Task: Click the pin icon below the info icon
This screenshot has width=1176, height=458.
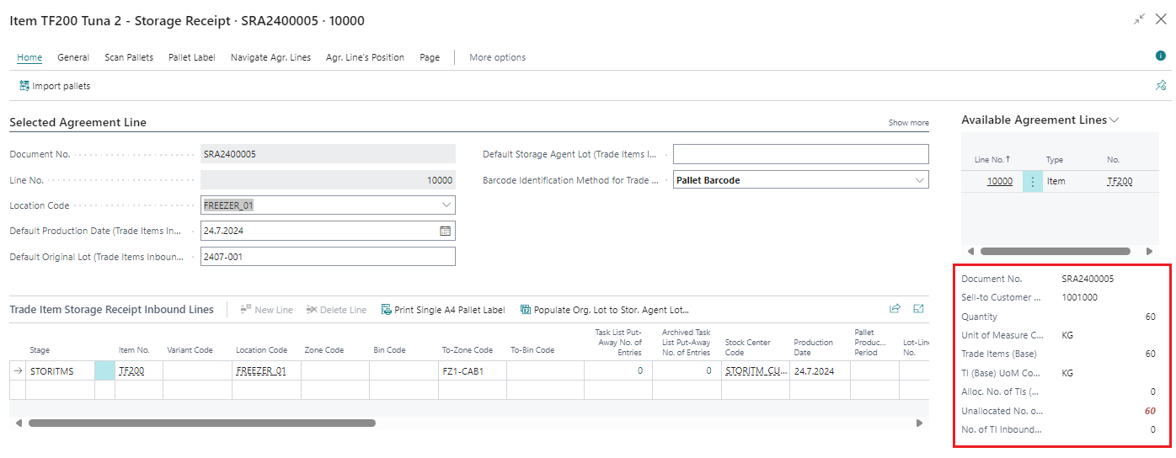Action: tap(1160, 86)
